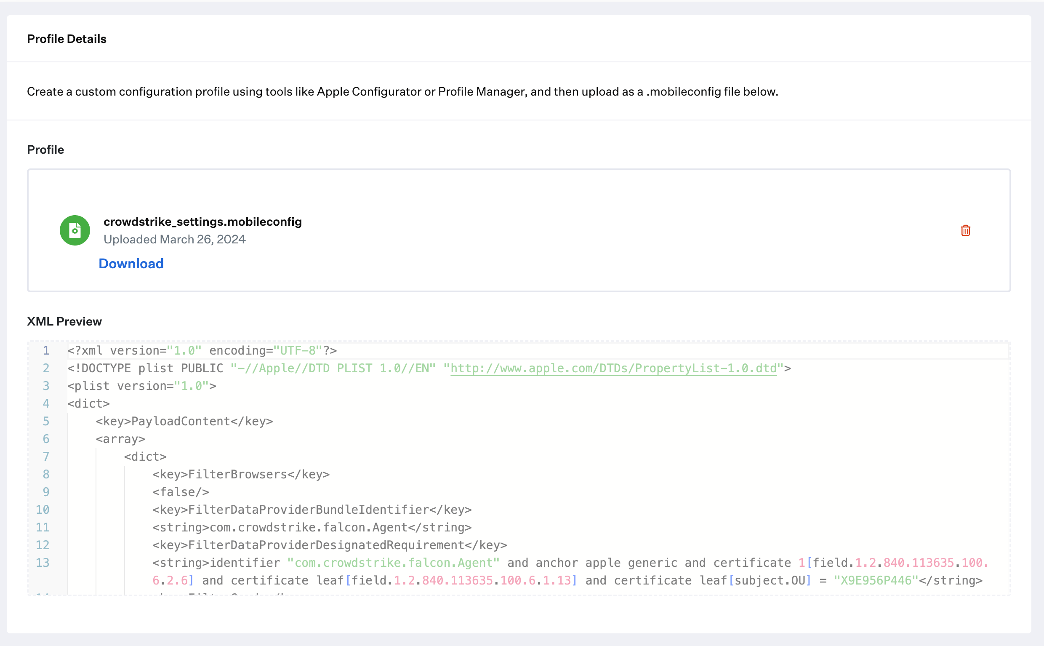Download the crowdstrike_settings profile
This screenshot has width=1044, height=646.
coord(131,264)
